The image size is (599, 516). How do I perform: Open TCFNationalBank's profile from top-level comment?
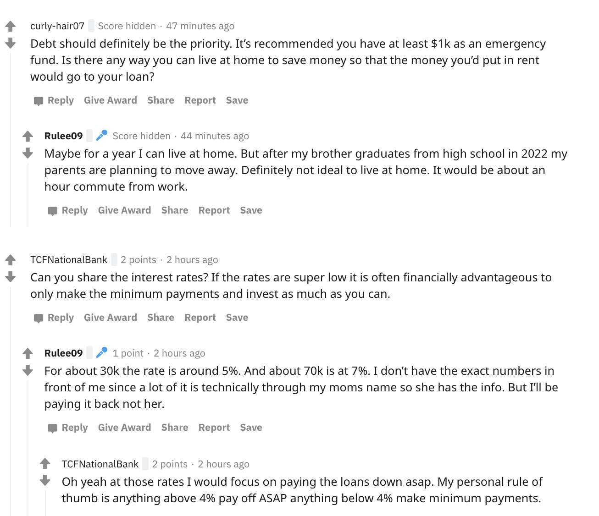tap(69, 260)
